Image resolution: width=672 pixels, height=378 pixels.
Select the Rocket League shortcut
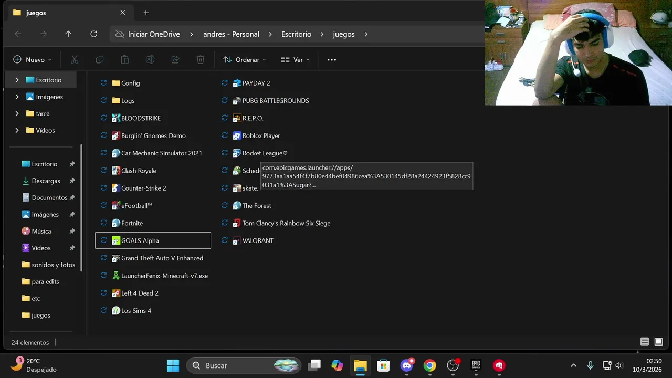[260, 153]
